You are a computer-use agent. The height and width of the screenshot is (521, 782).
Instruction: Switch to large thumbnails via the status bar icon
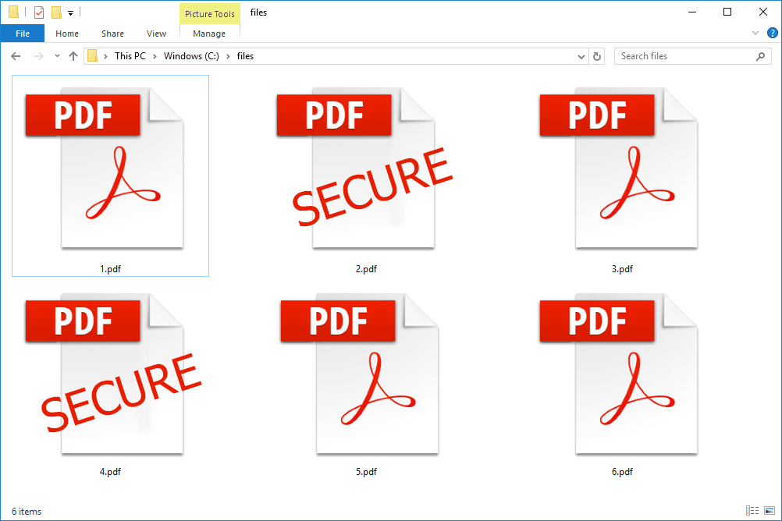pyautogui.click(x=769, y=511)
